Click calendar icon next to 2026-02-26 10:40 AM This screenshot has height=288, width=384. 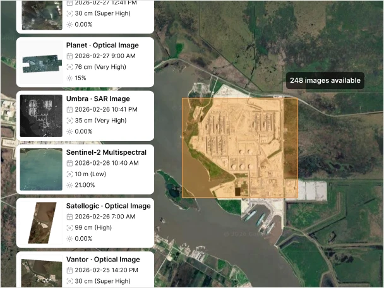[x=69, y=163]
